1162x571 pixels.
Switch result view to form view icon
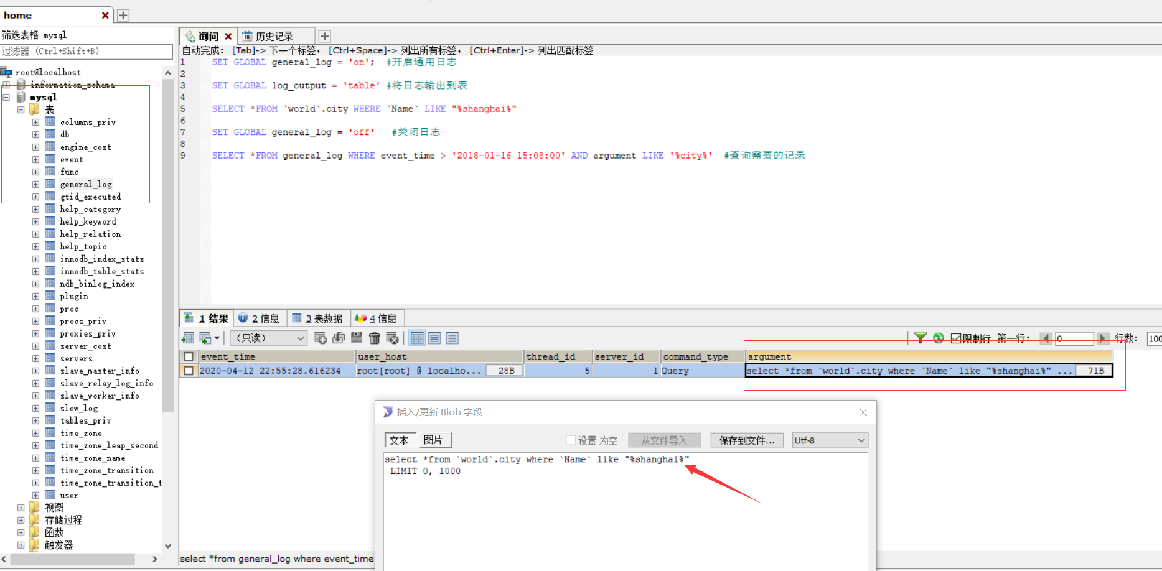434,338
